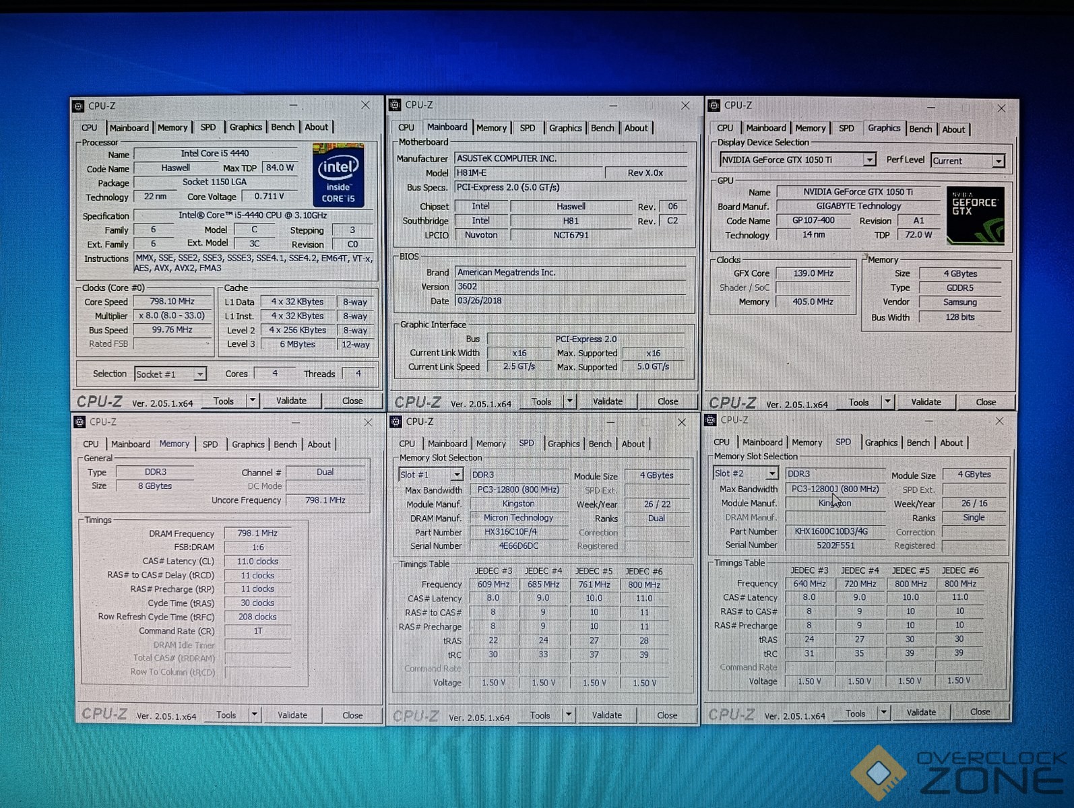
Task: Switch to Mainboard tab in the CPU window
Action: [x=129, y=127]
